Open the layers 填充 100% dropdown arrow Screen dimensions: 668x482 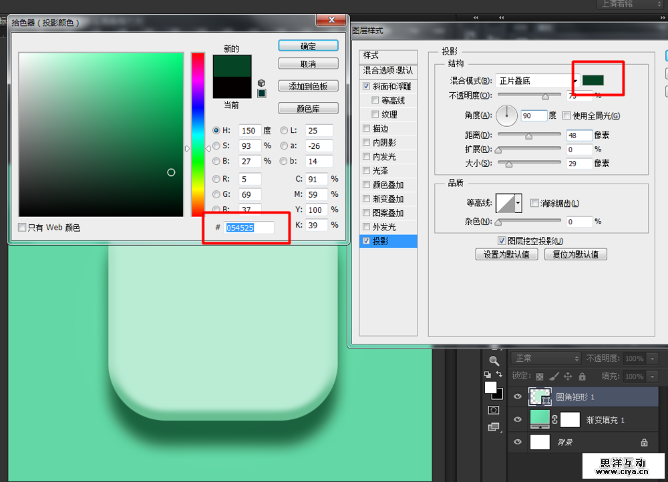[652, 377]
